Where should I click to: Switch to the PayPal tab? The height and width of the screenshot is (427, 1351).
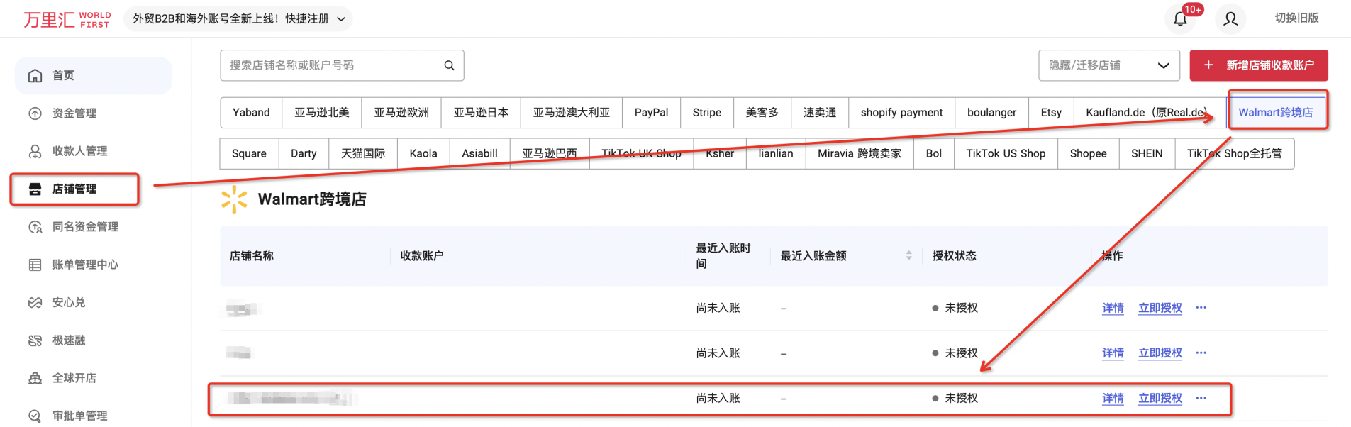click(650, 113)
